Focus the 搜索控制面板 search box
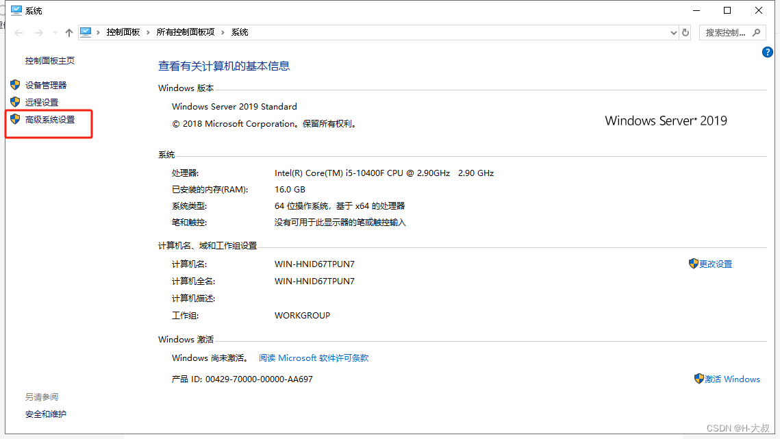780x439 pixels. (x=732, y=33)
